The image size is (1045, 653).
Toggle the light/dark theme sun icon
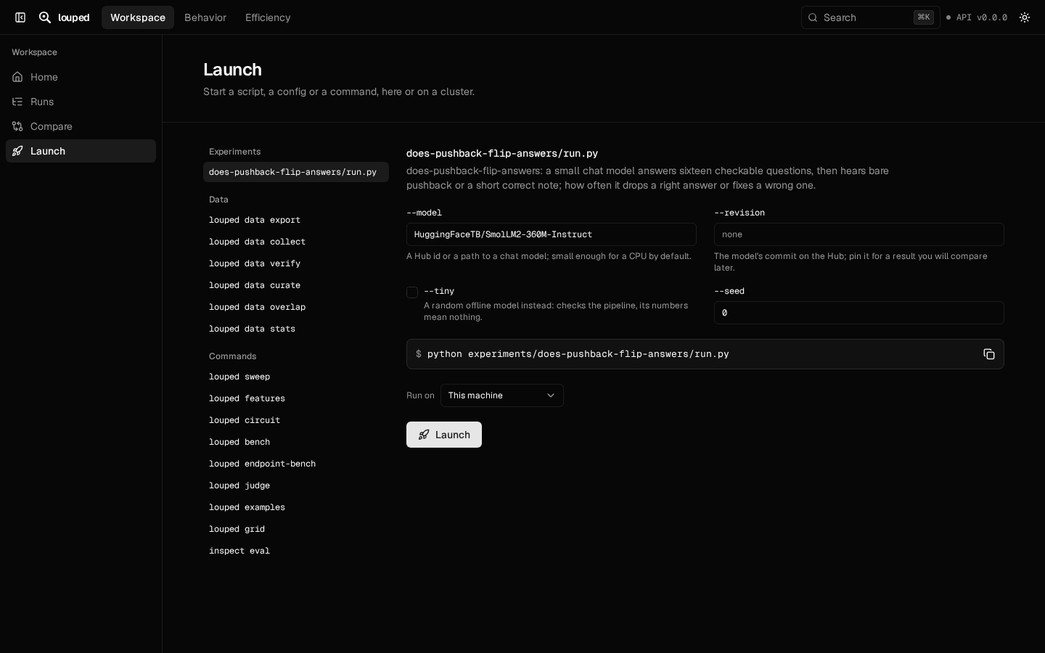click(x=1025, y=17)
